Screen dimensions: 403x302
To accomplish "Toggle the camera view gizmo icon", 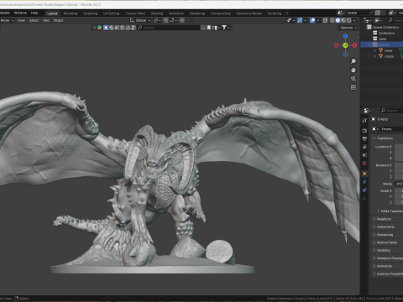I will point(353,79).
